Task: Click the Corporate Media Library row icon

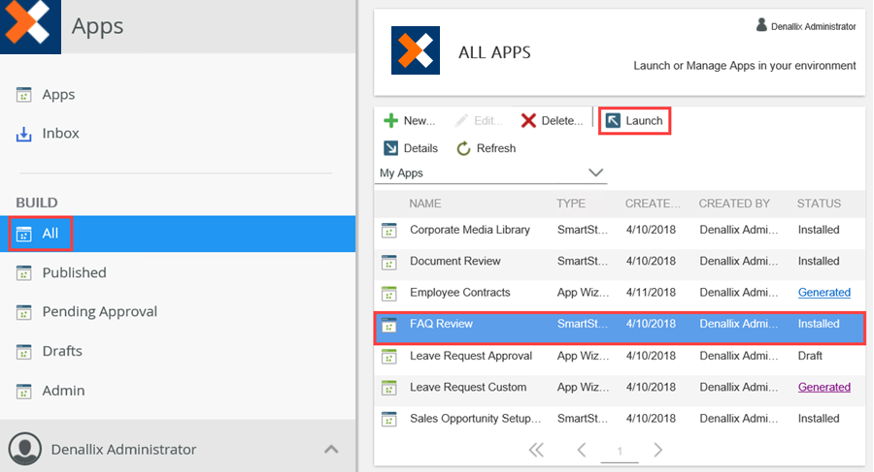Action: 389,231
